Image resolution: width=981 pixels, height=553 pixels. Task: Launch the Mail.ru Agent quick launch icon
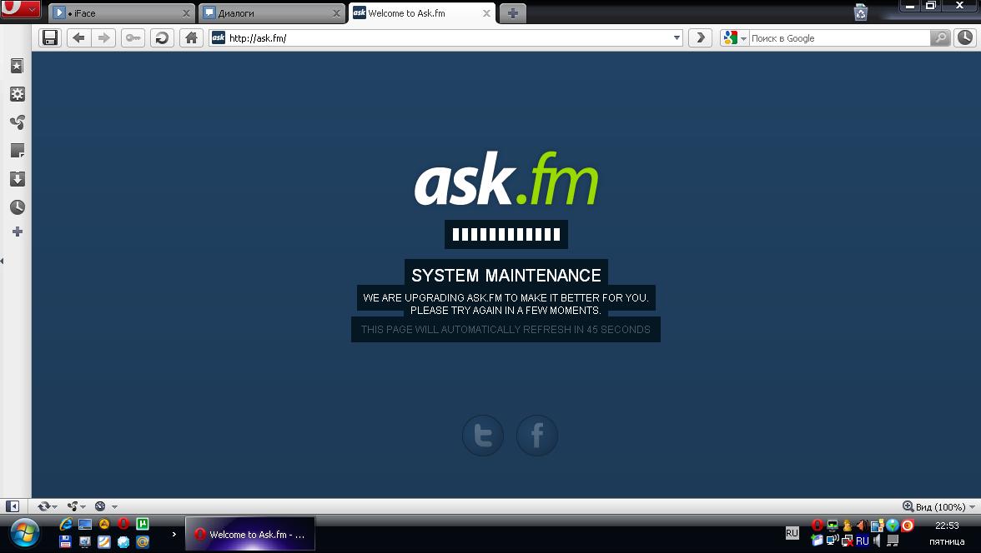pos(143,541)
